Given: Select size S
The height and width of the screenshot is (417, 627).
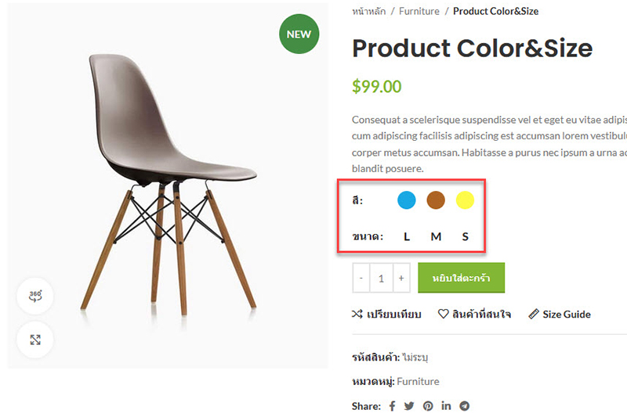Looking at the screenshot, I should 465,236.
